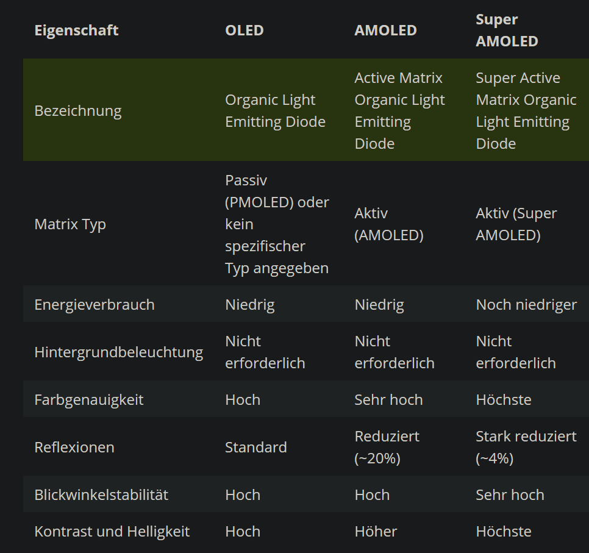Click the 'Reduziert (~20%)' cell

click(x=387, y=447)
